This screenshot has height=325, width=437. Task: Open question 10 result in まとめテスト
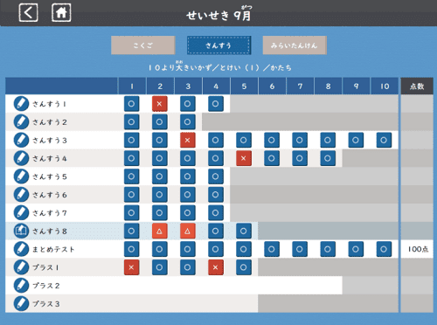(x=384, y=249)
